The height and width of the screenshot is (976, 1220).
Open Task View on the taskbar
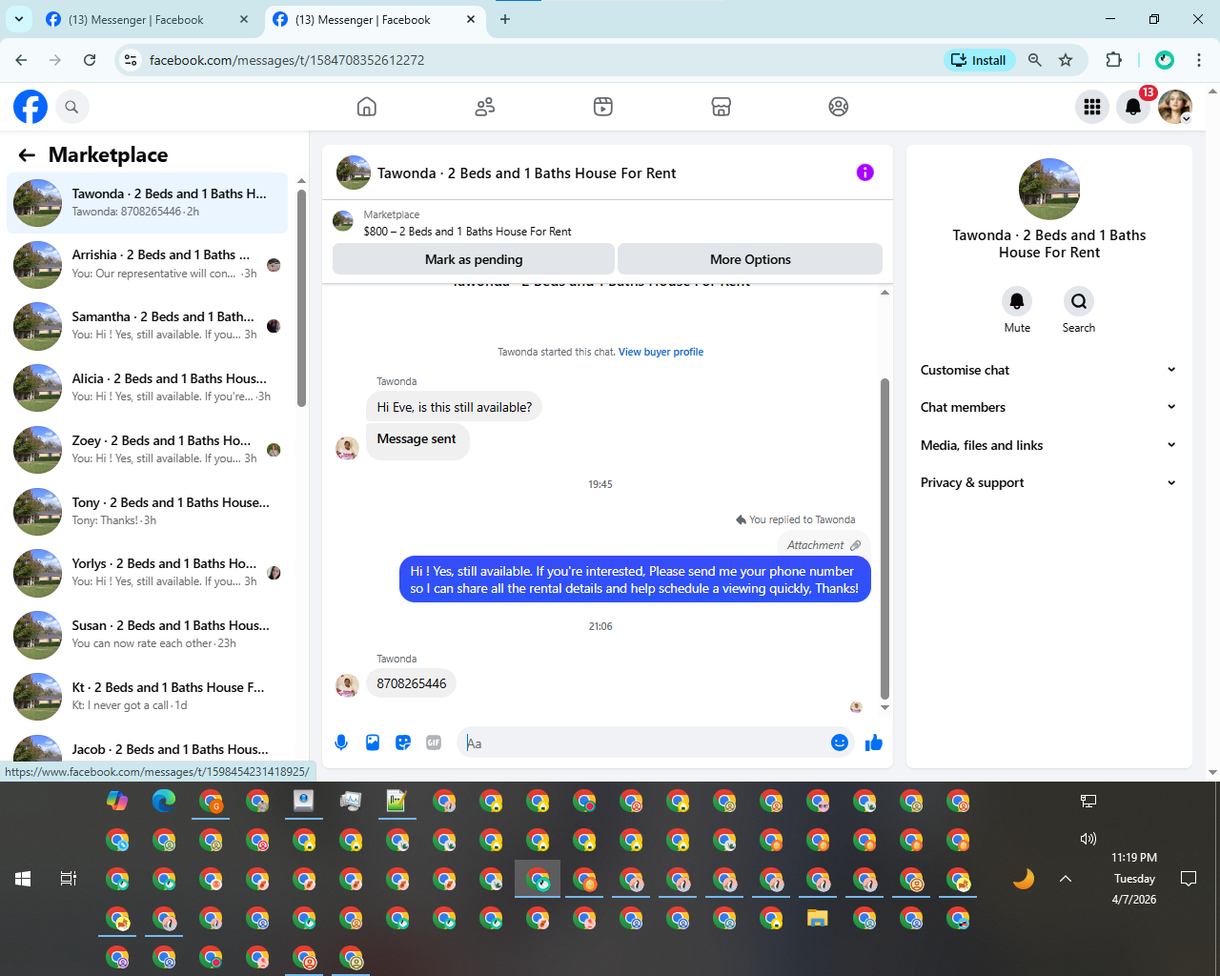click(69, 879)
